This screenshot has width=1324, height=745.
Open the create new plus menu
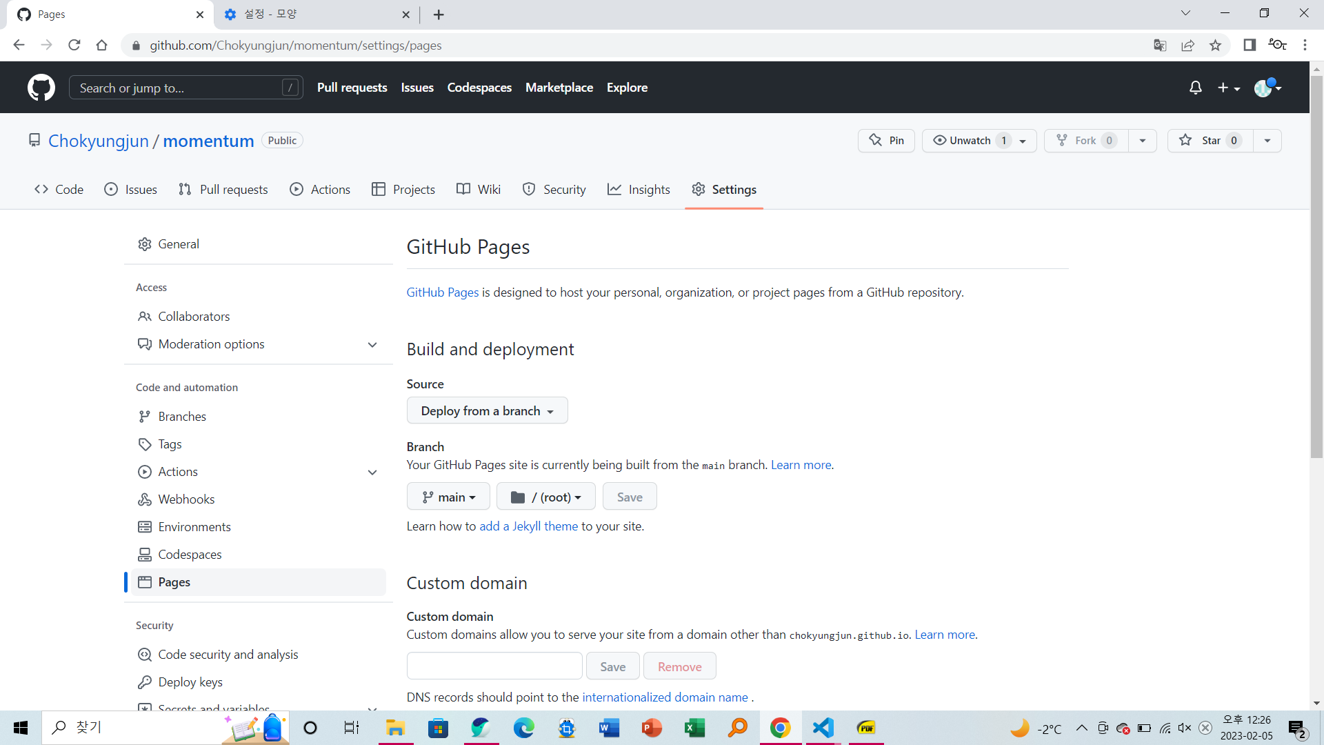[x=1229, y=88]
